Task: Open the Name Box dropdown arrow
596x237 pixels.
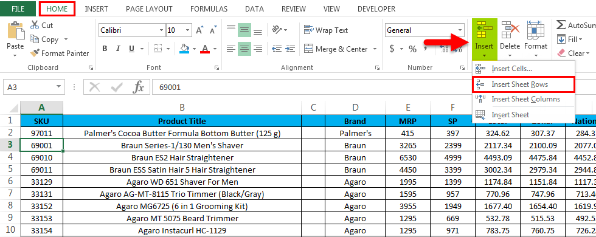Action: tap(58, 87)
